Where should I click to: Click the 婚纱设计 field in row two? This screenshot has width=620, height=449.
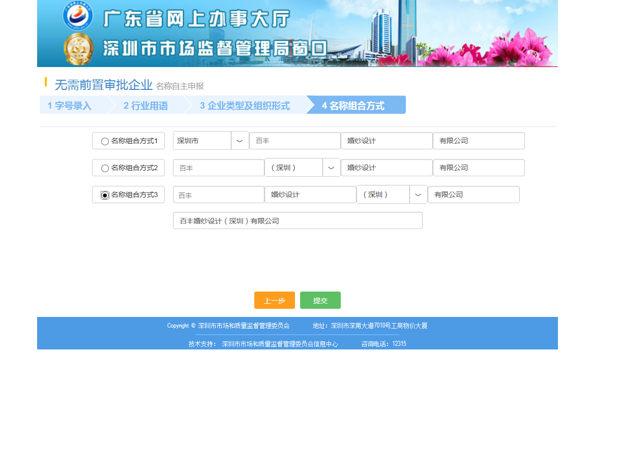tap(386, 168)
